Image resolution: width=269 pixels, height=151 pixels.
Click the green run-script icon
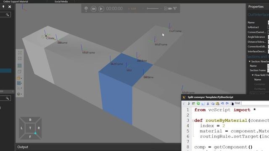198,104
